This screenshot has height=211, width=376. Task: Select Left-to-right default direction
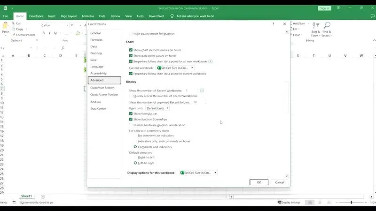coord(135,163)
